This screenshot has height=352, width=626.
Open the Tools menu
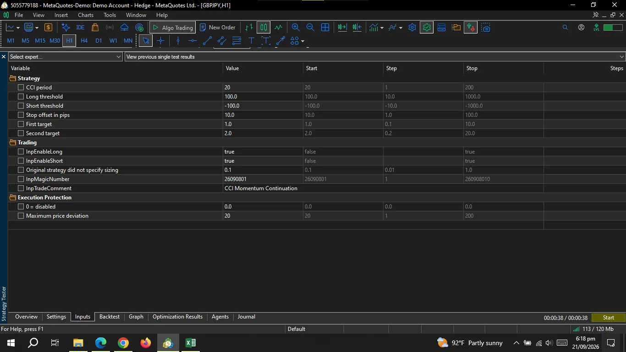pyautogui.click(x=110, y=15)
